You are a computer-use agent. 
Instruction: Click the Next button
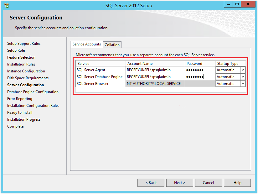coord(179,183)
